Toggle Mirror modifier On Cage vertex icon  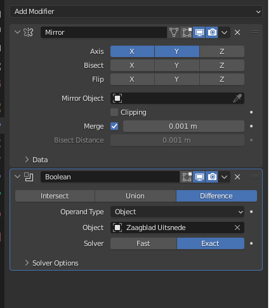pyautogui.click(x=174, y=32)
